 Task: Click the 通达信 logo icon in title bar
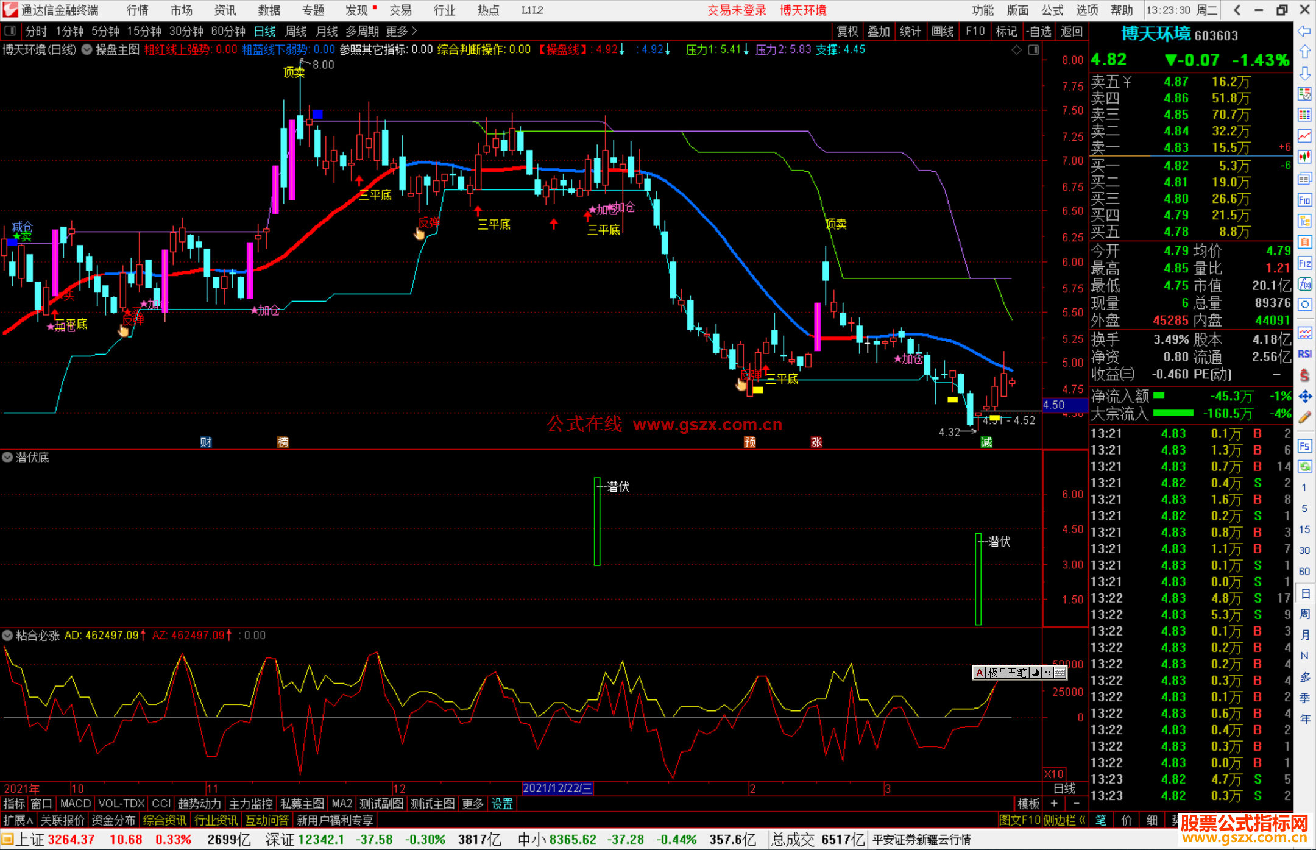pyautogui.click(x=10, y=10)
